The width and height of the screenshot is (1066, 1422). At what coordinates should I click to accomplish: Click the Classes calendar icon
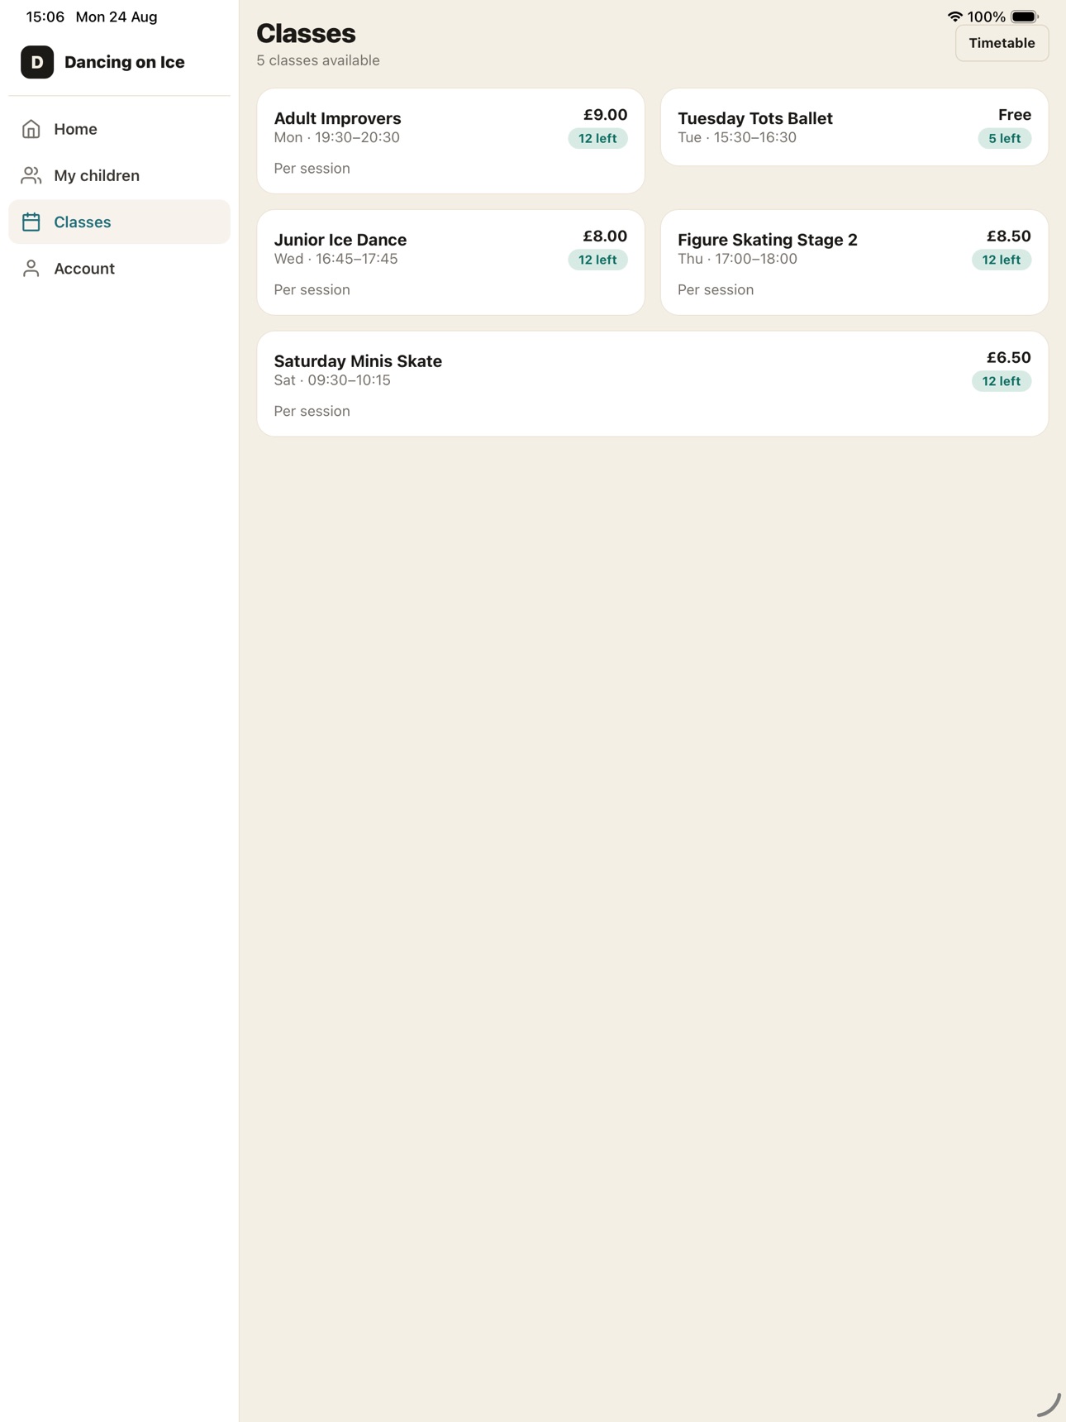pyautogui.click(x=31, y=222)
